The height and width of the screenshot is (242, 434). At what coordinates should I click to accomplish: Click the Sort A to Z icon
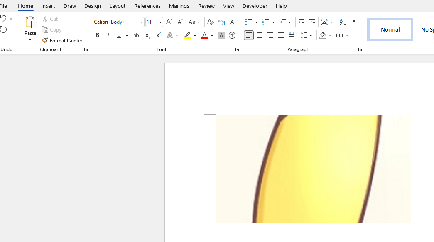click(343, 22)
